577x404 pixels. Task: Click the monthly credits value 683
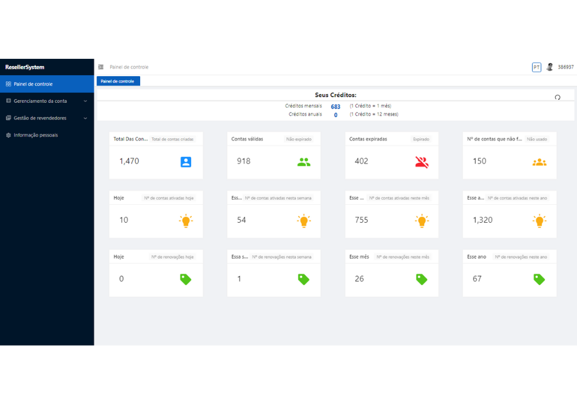(335, 107)
